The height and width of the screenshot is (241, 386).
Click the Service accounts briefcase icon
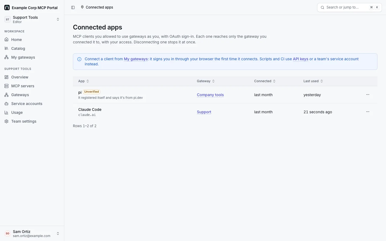[6, 104]
